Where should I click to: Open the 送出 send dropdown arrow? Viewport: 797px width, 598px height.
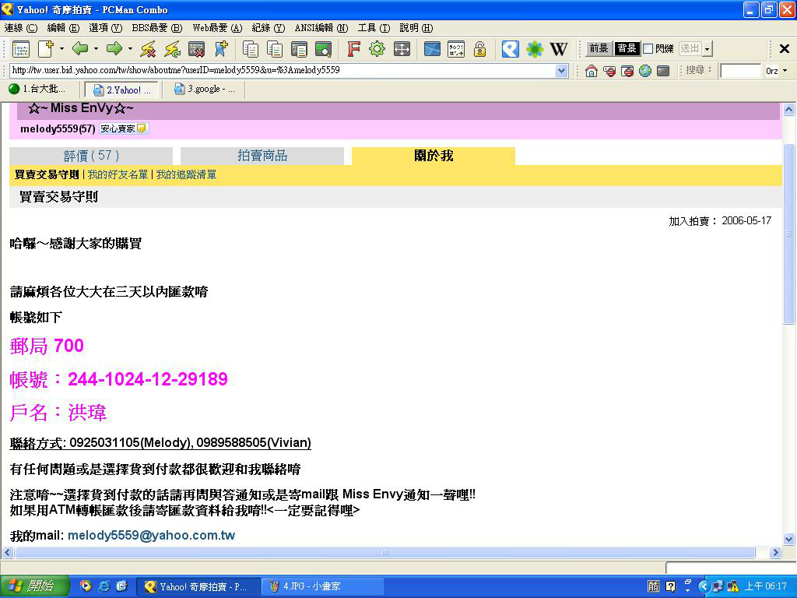coord(707,49)
